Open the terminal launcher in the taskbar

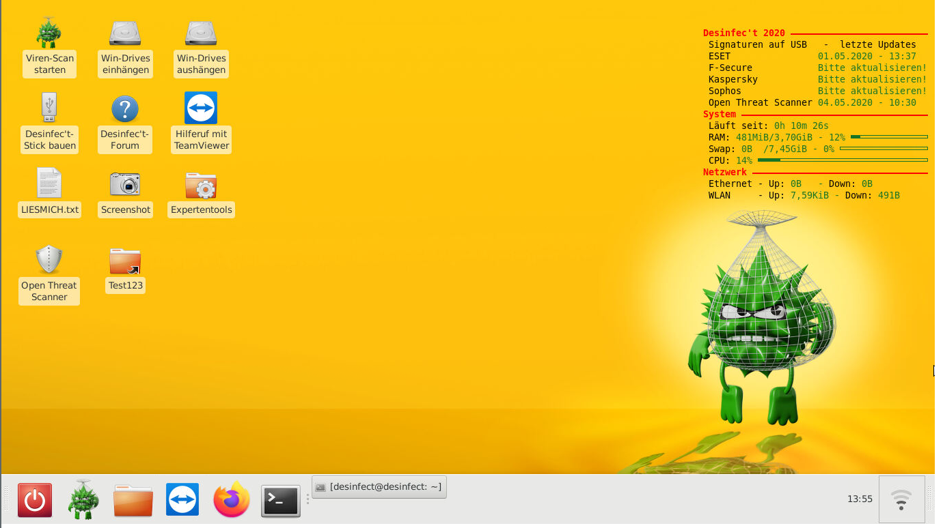click(x=281, y=501)
